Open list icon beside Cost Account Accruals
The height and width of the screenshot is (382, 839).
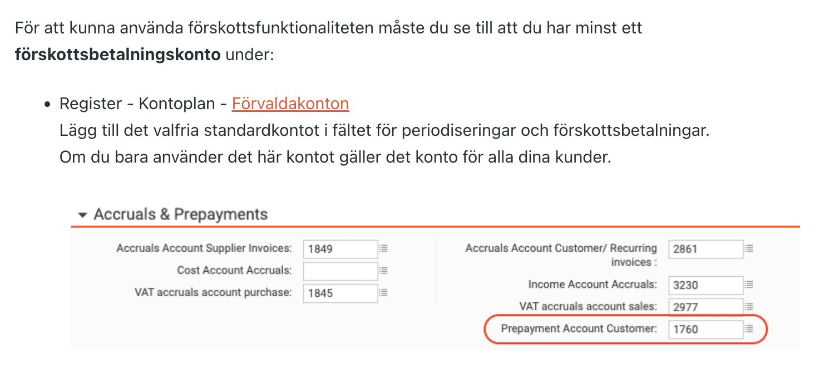point(383,271)
